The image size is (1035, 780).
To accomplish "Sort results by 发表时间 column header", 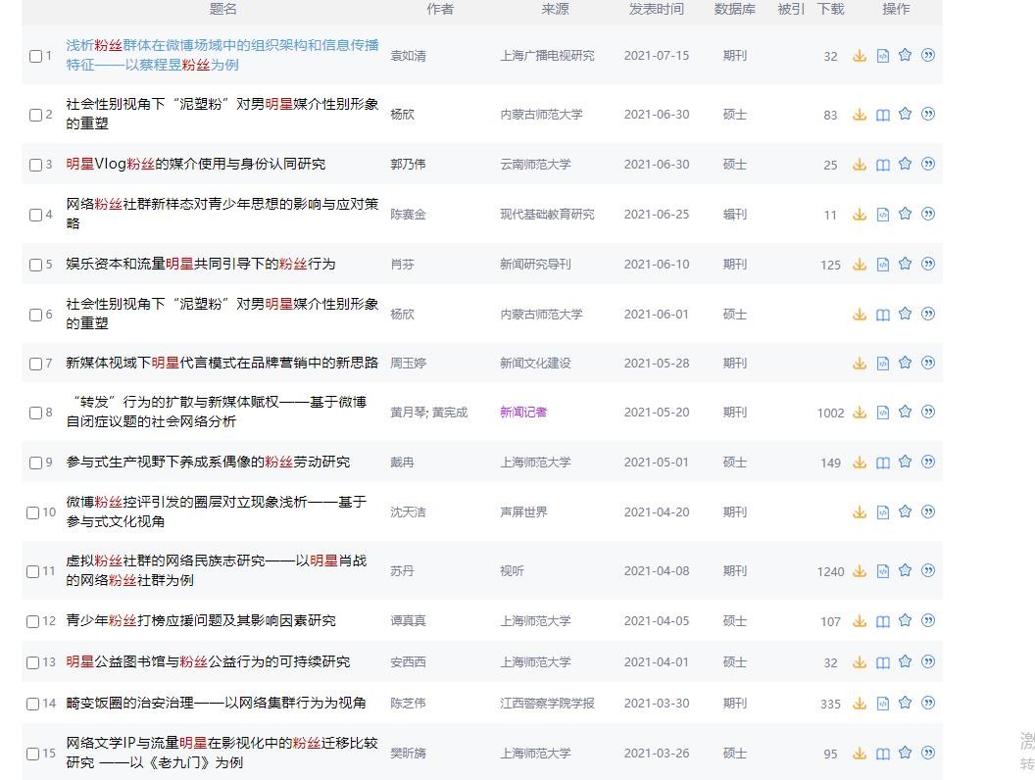I will (656, 9).
